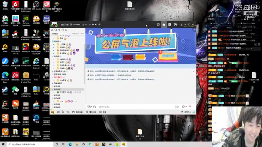
Task: Select the red chat bubble on banner
Action: pos(128,57)
